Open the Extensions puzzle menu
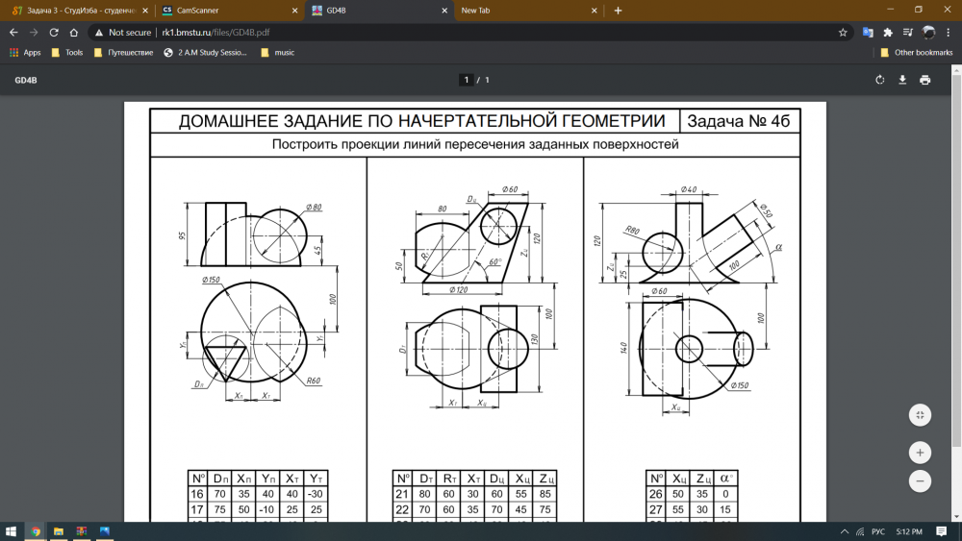Screen dimensions: 962x541 tap(888, 32)
